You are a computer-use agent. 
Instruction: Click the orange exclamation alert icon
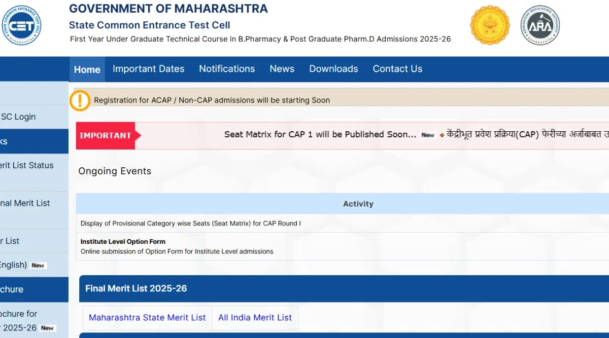pos(80,100)
